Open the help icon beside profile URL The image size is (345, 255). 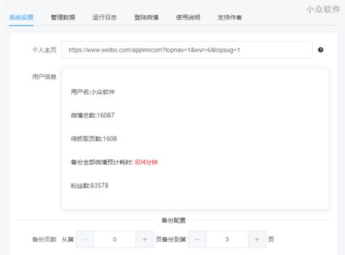[x=320, y=50]
